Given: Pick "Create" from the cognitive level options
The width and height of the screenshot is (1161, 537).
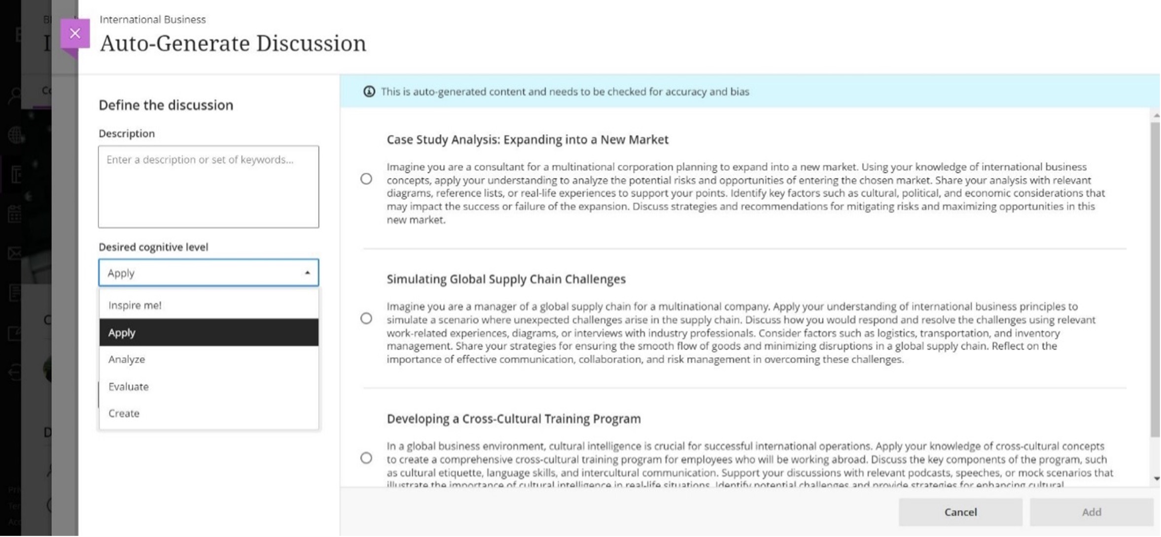Looking at the screenshot, I should [x=124, y=413].
